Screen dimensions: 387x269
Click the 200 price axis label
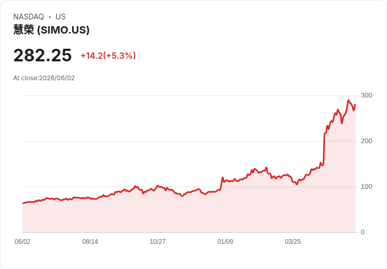(x=366, y=141)
